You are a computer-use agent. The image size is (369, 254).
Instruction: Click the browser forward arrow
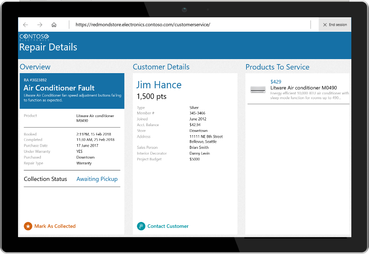point(40,24)
